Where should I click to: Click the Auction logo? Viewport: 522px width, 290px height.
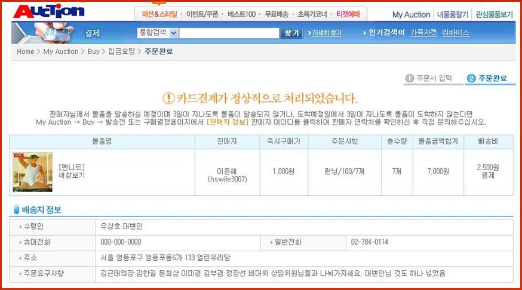(x=49, y=12)
